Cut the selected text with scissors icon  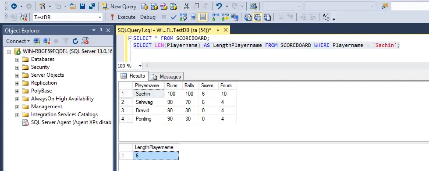[x=187, y=6]
